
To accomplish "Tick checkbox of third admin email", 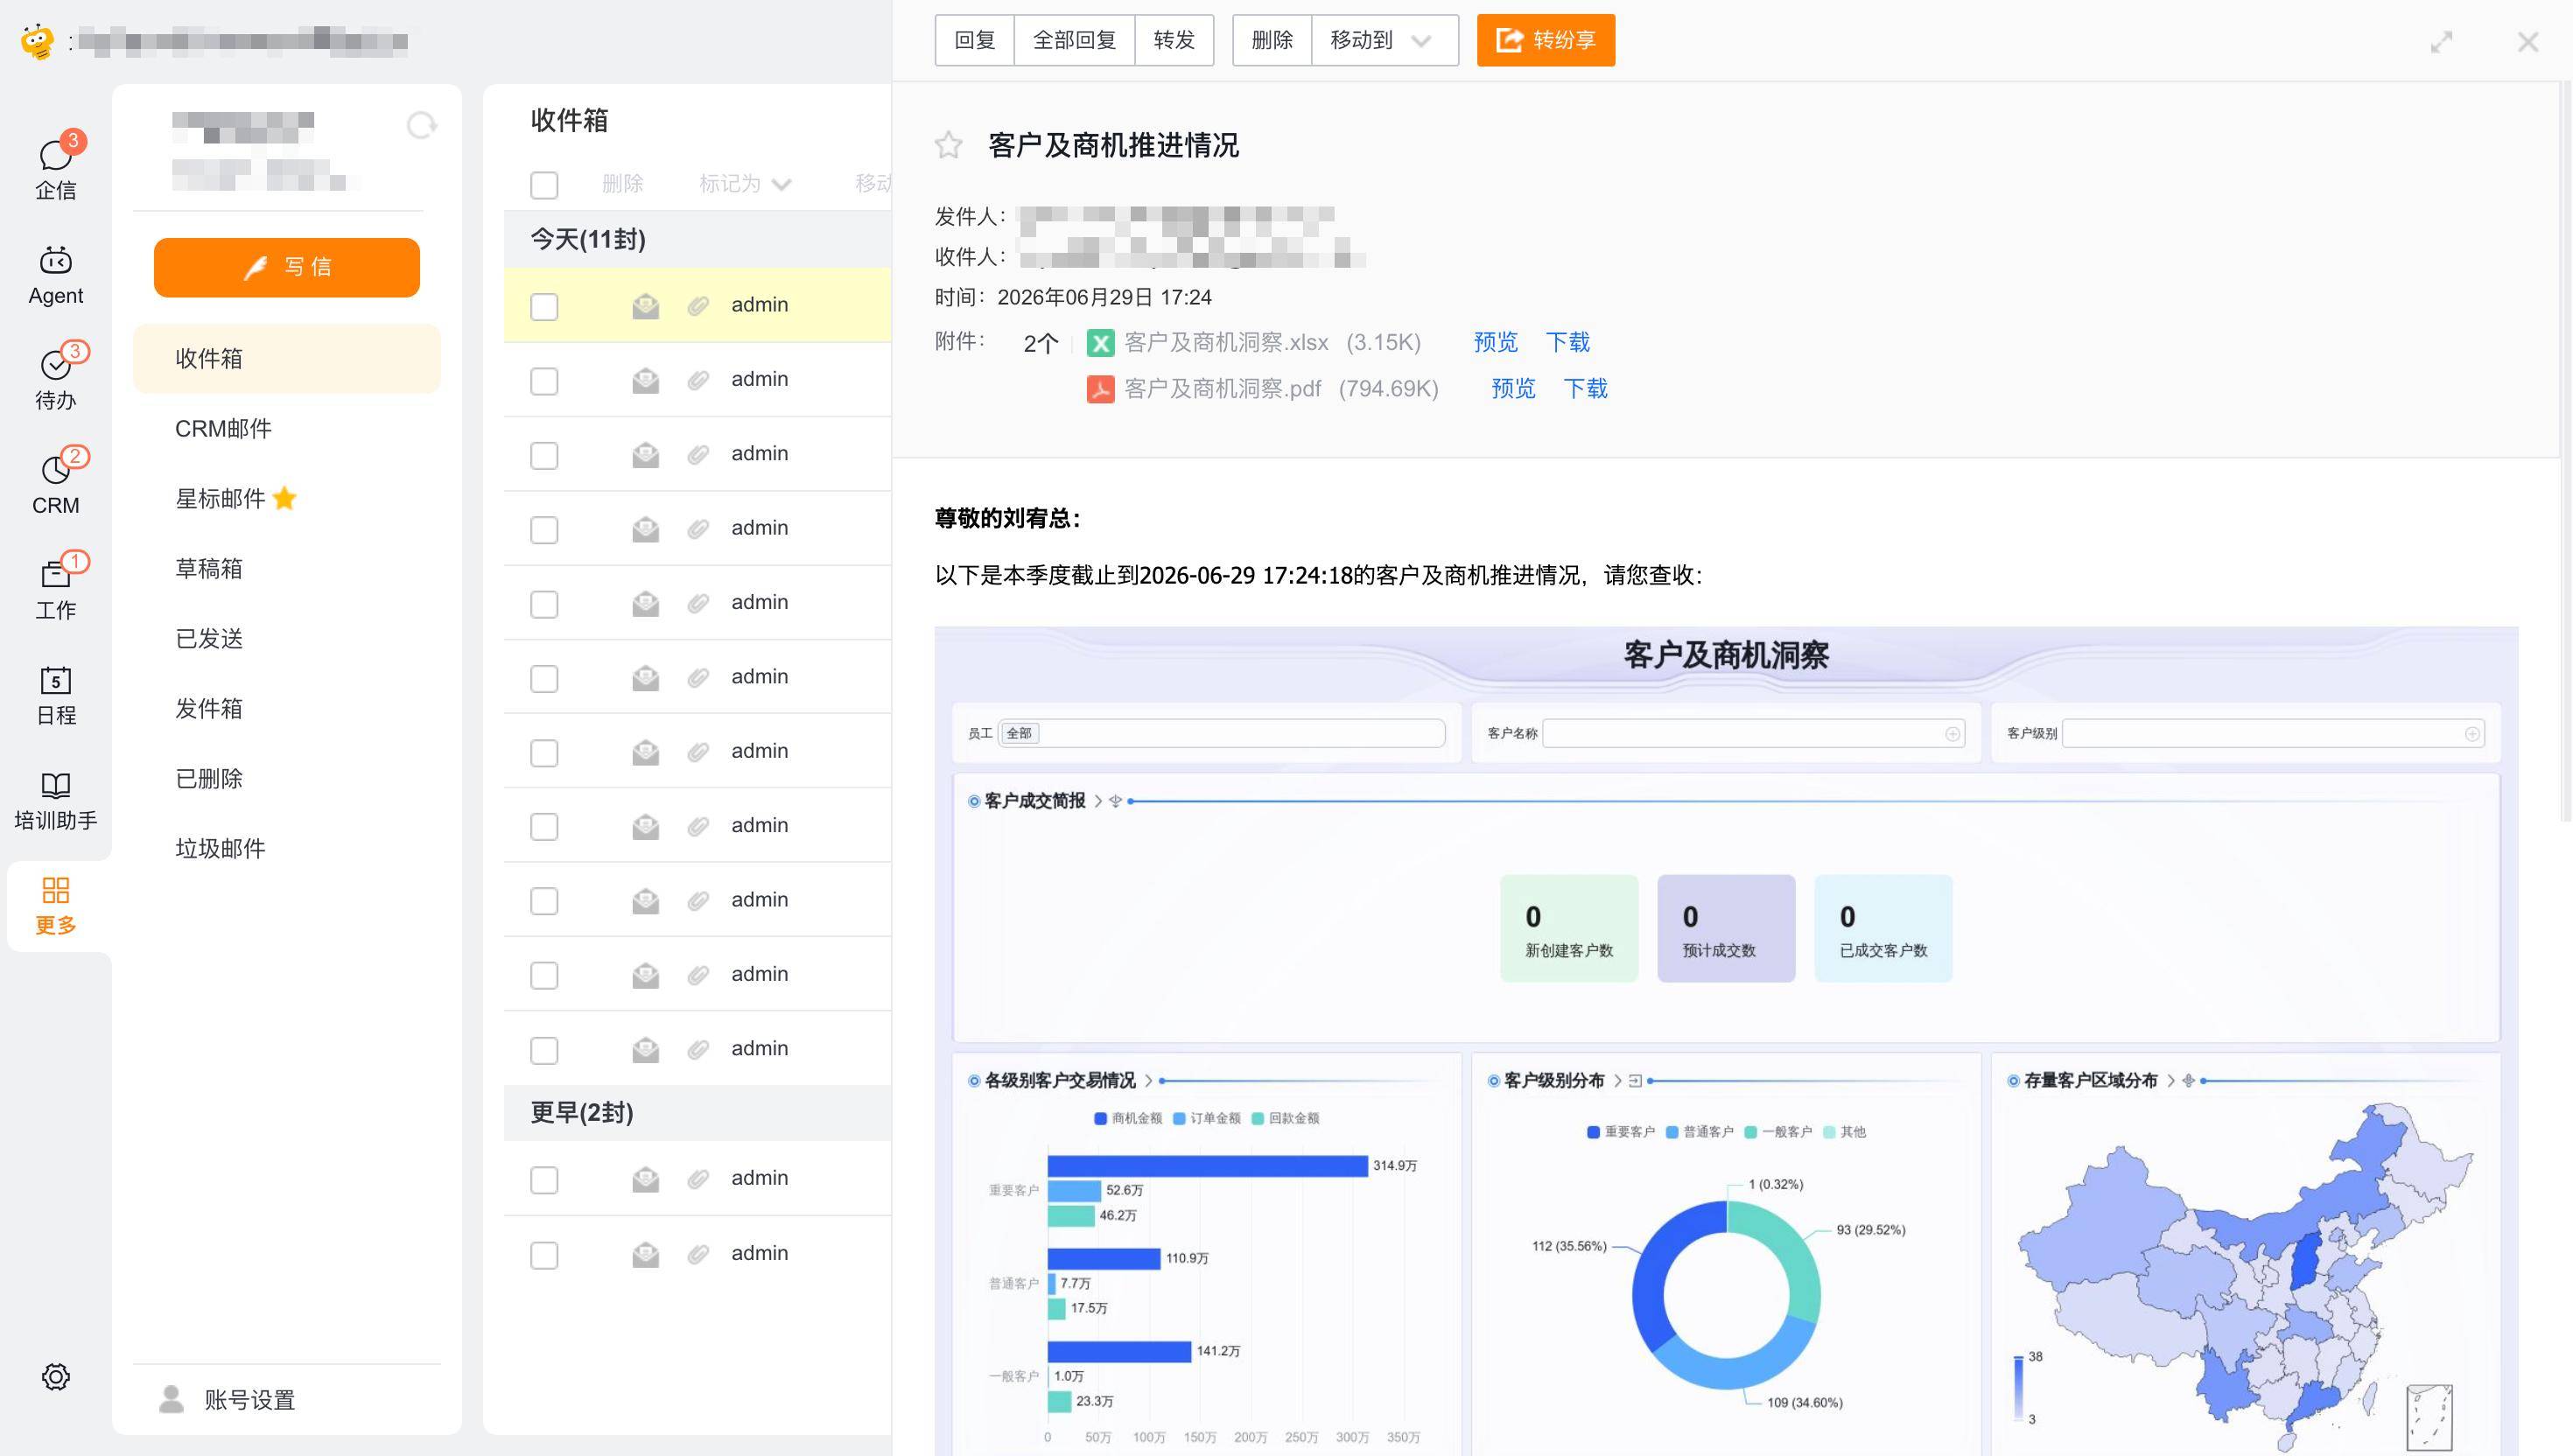I will click(x=544, y=455).
